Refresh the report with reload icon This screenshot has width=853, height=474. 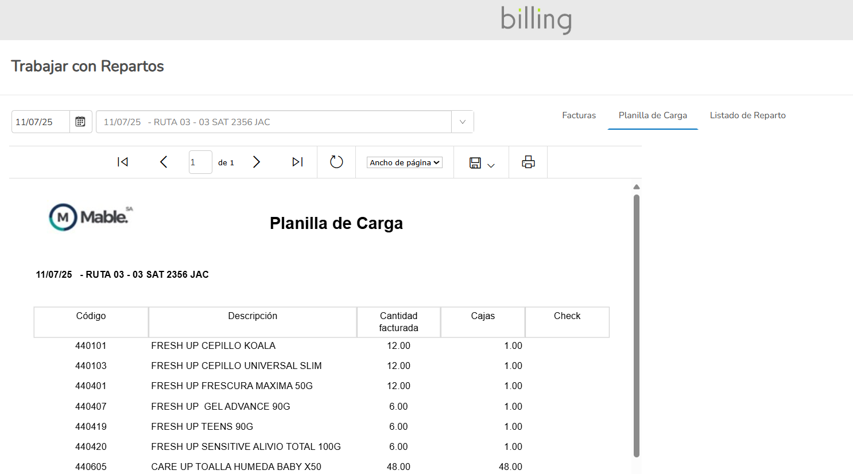(336, 162)
